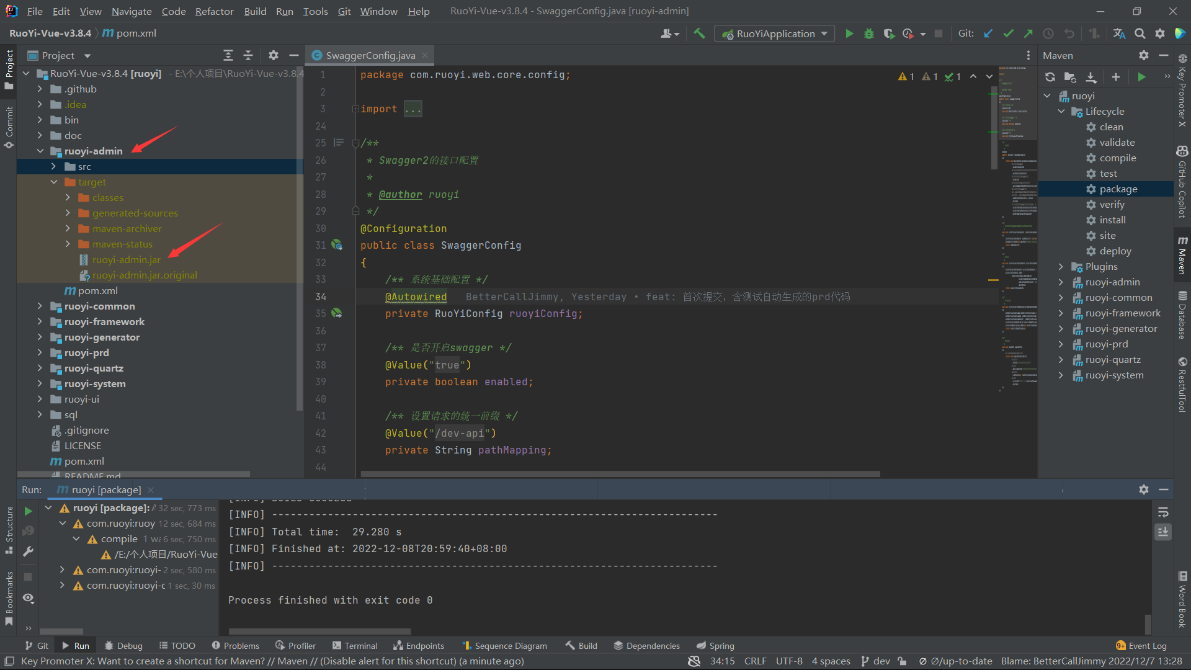Rerun ruoyi [package] in Run panel
Image resolution: width=1191 pixels, height=670 pixels.
coord(28,511)
